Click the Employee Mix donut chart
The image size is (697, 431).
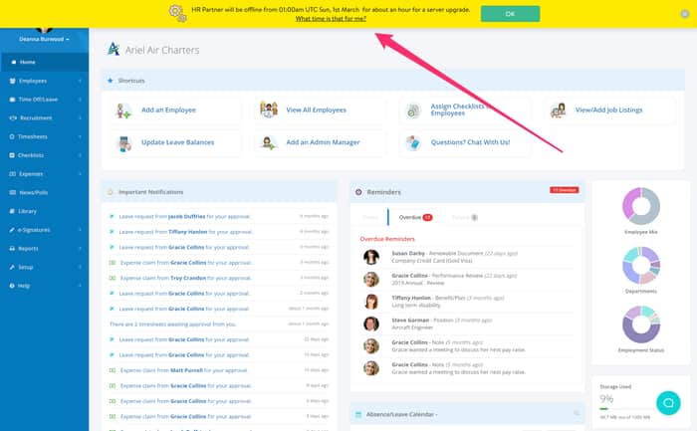pos(641,206)
